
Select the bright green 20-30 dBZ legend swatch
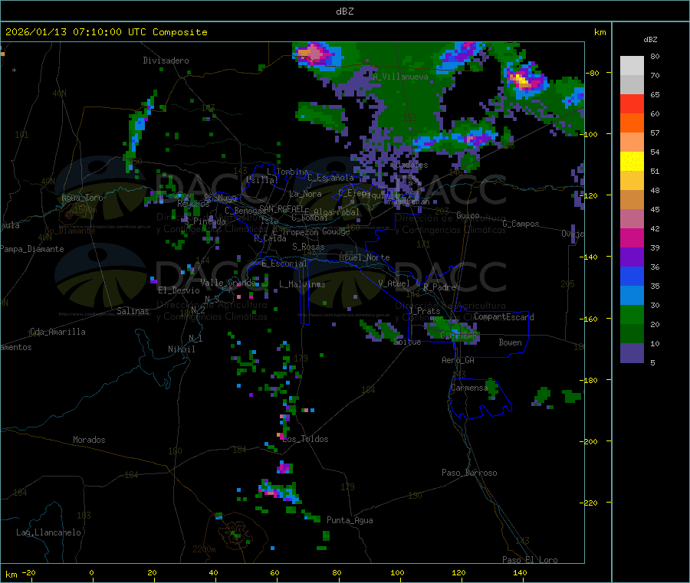(632, 314)
